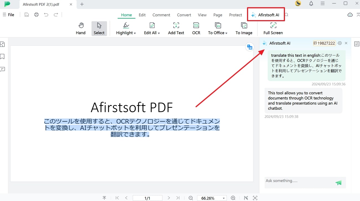The image size is (360, 201).
Task: Open the Afirstsoft AI tab
Action: [x=265, y=15]
